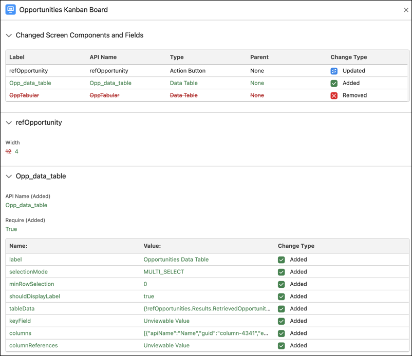Screen dimensions: 412x356
Task: Click the minRowSelection name cell
Action: 31,284
